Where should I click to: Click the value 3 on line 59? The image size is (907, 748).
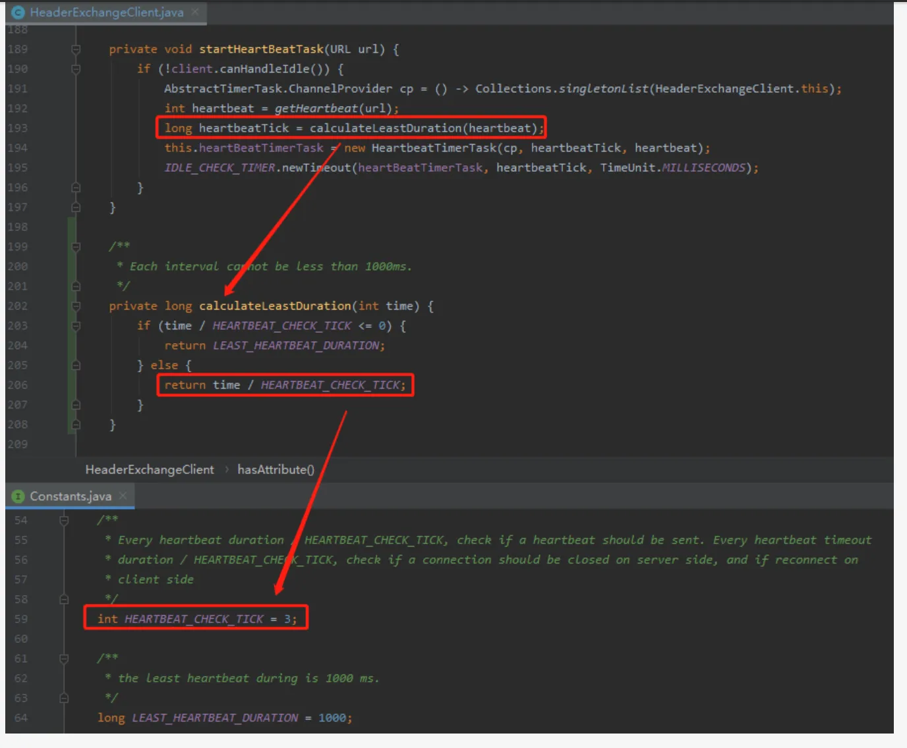pos(287,619)
